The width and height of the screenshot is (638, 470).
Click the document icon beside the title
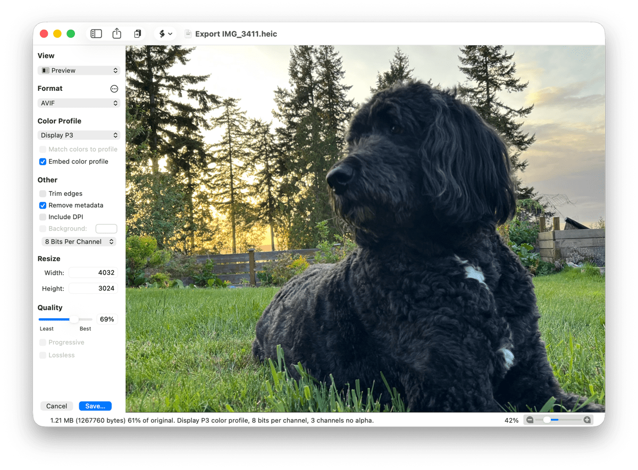pos(188,34)
